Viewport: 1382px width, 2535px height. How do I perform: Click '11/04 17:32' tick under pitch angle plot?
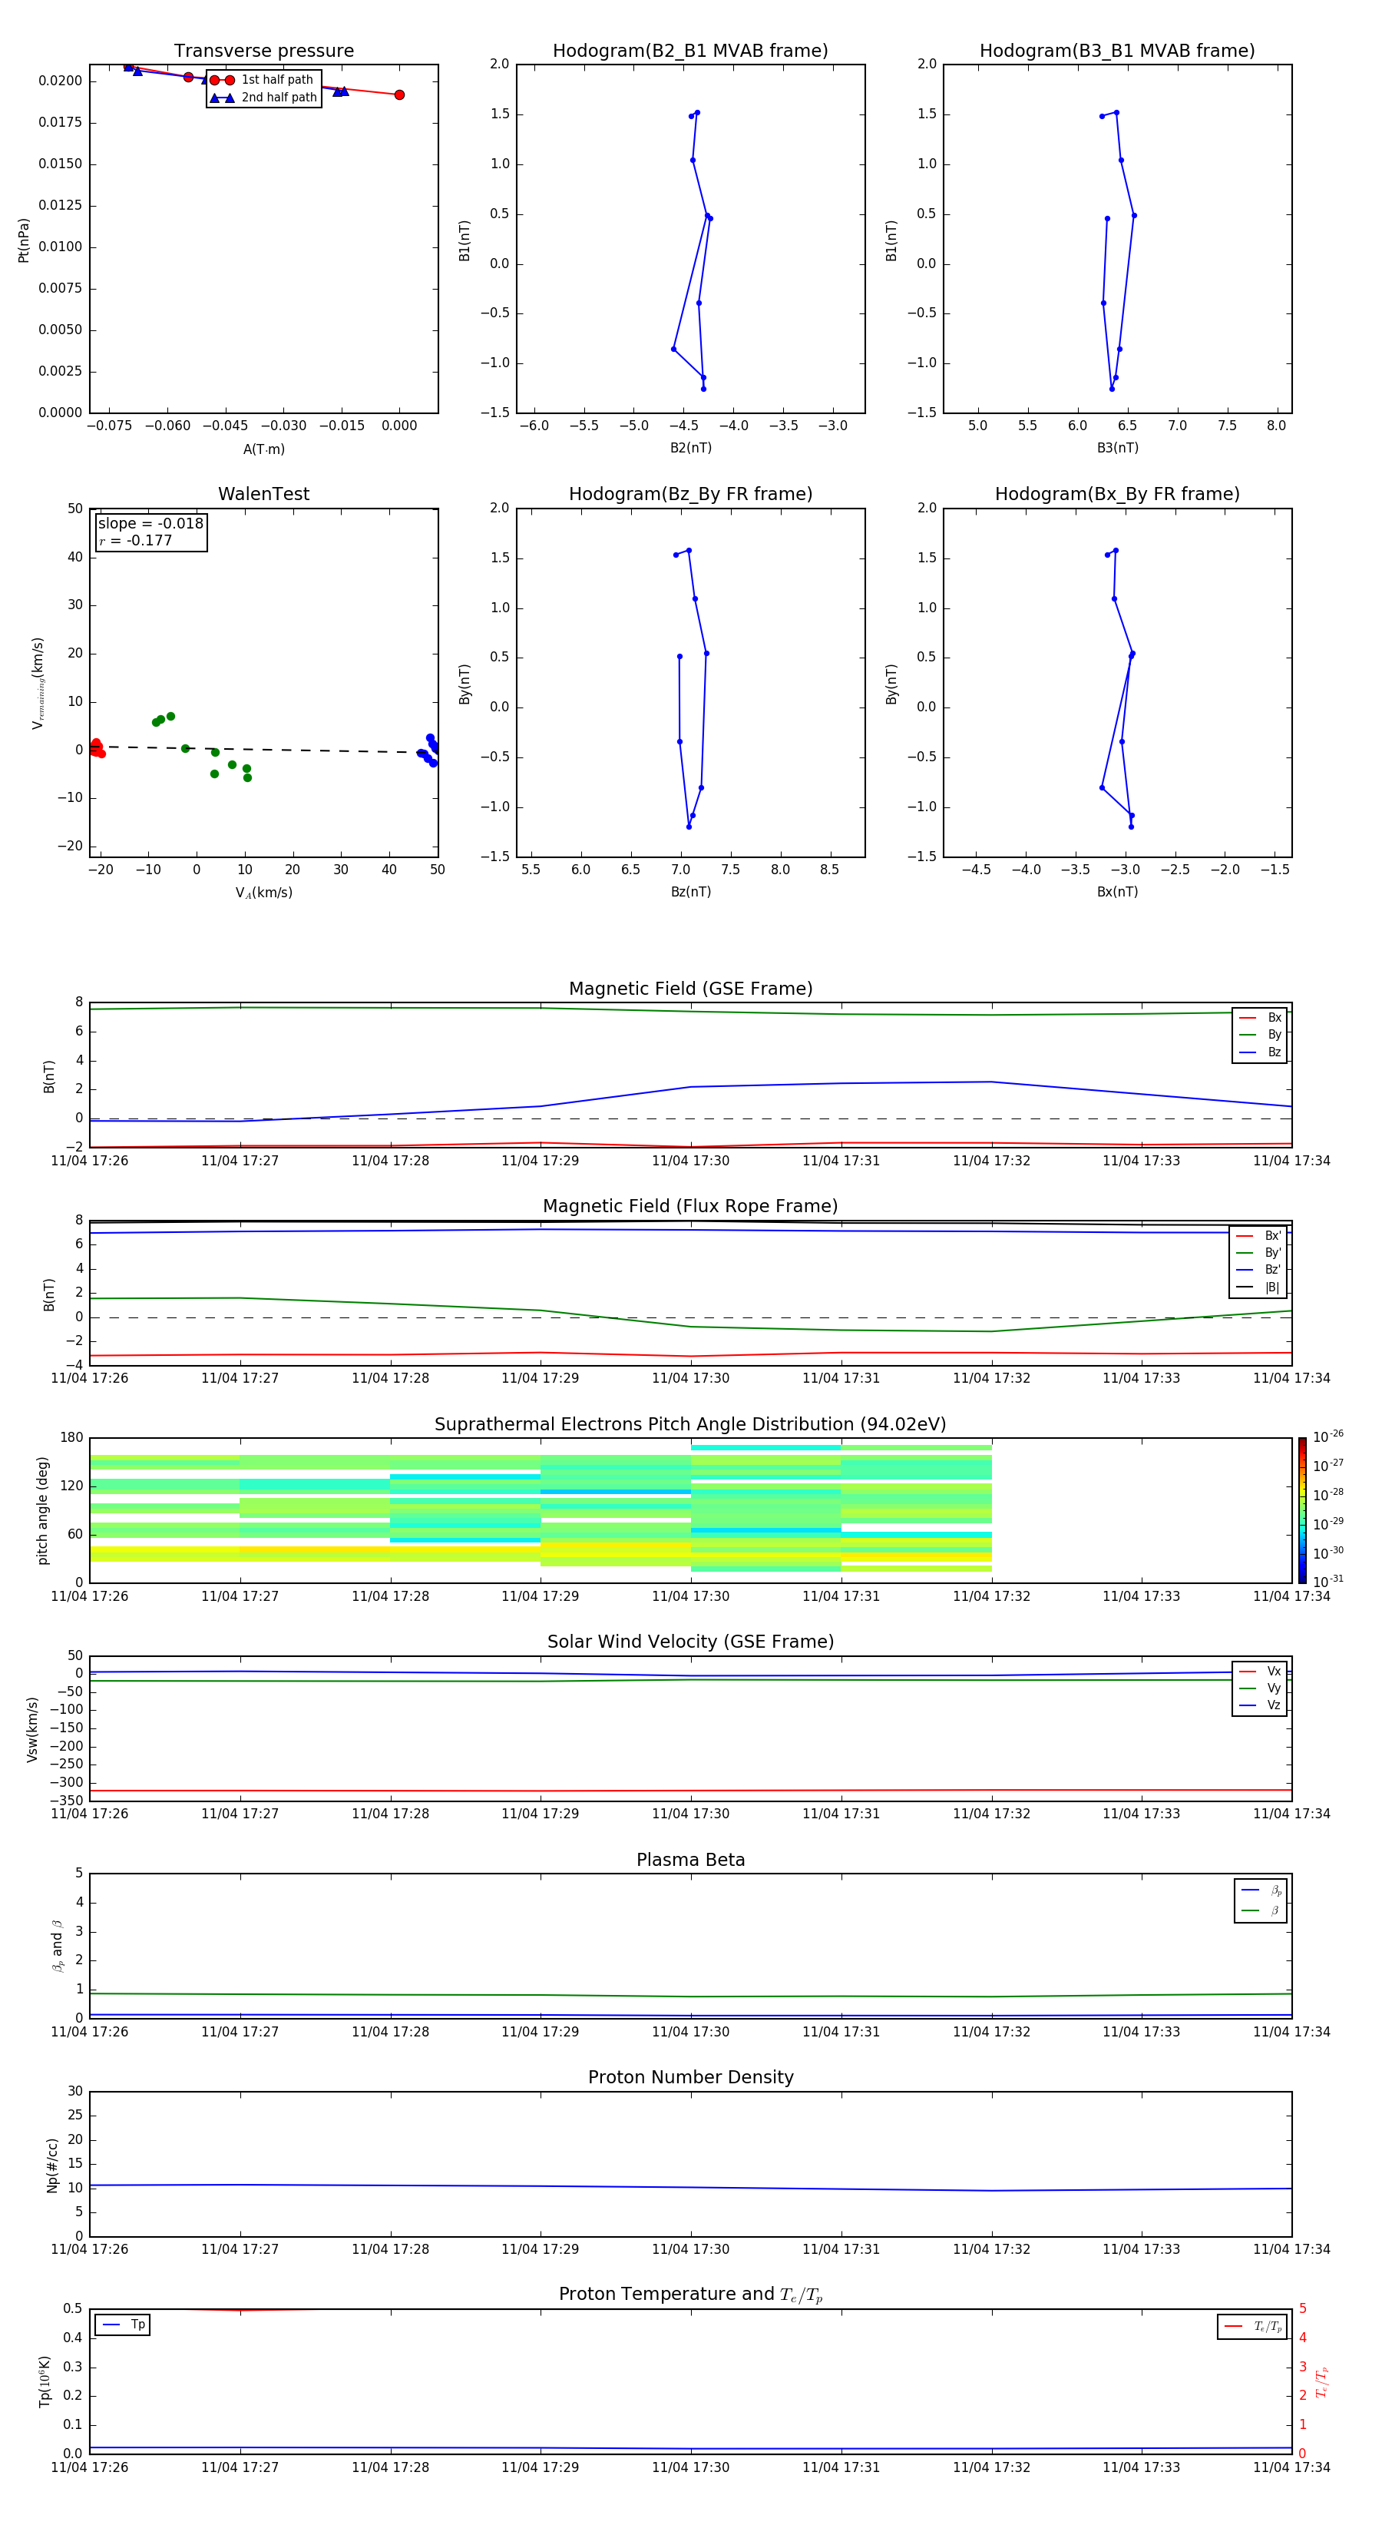tap(991, 1596)
